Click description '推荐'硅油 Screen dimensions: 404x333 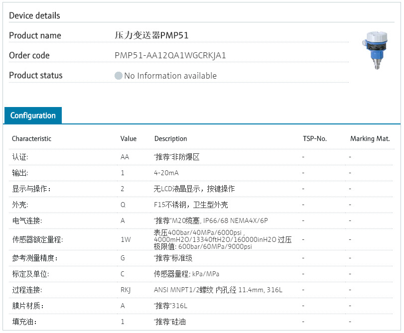pyautogui.click(x=170, y=322)
